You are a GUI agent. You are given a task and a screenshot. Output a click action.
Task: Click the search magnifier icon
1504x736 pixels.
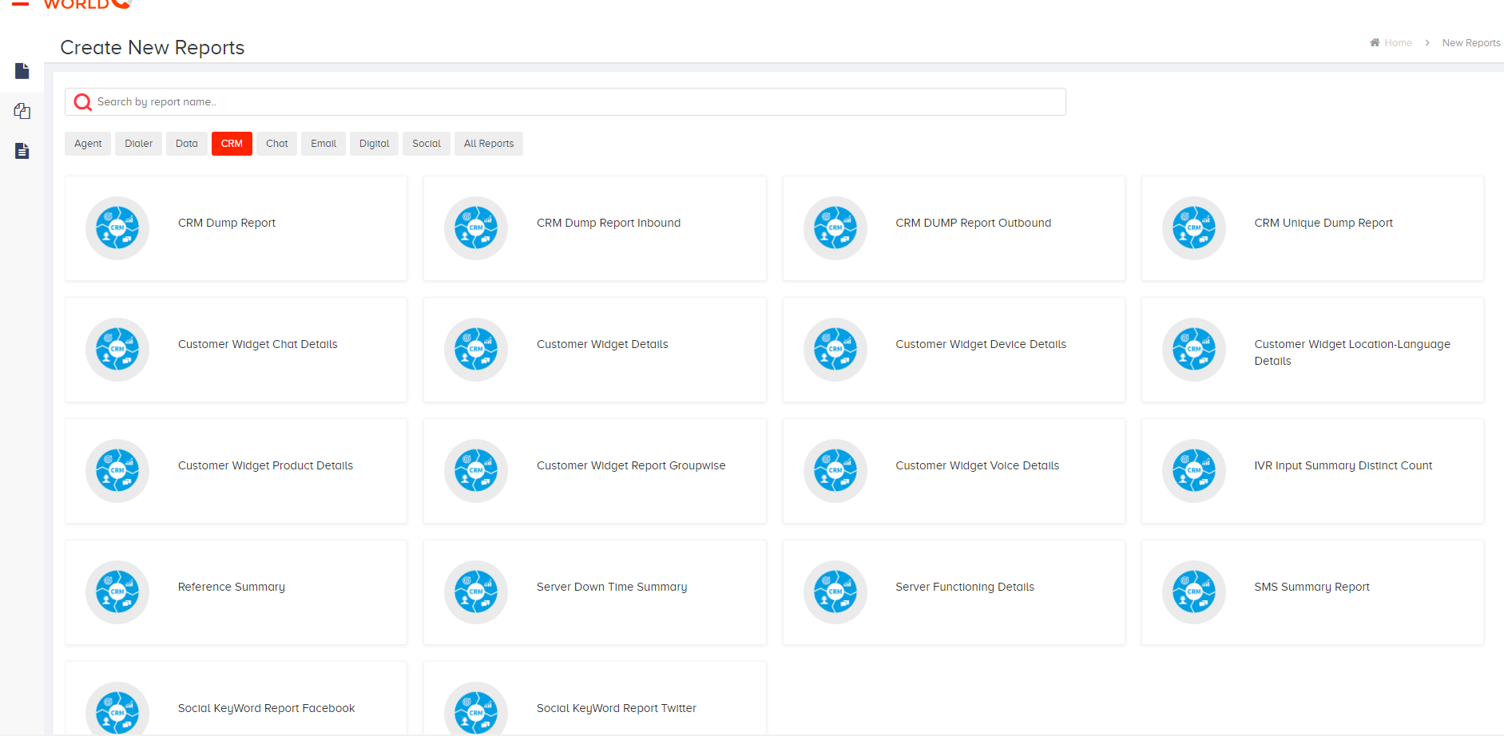point(82,101)
